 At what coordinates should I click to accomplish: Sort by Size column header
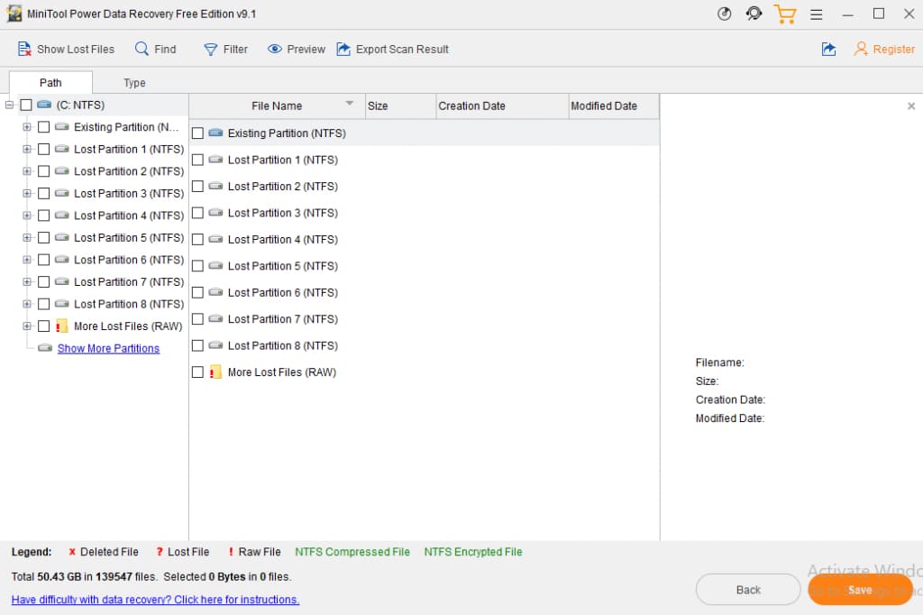(400, 106)
